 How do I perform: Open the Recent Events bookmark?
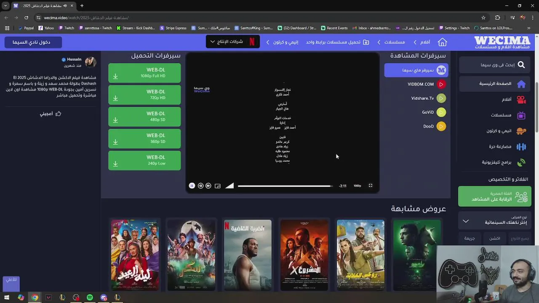point(334,28)
